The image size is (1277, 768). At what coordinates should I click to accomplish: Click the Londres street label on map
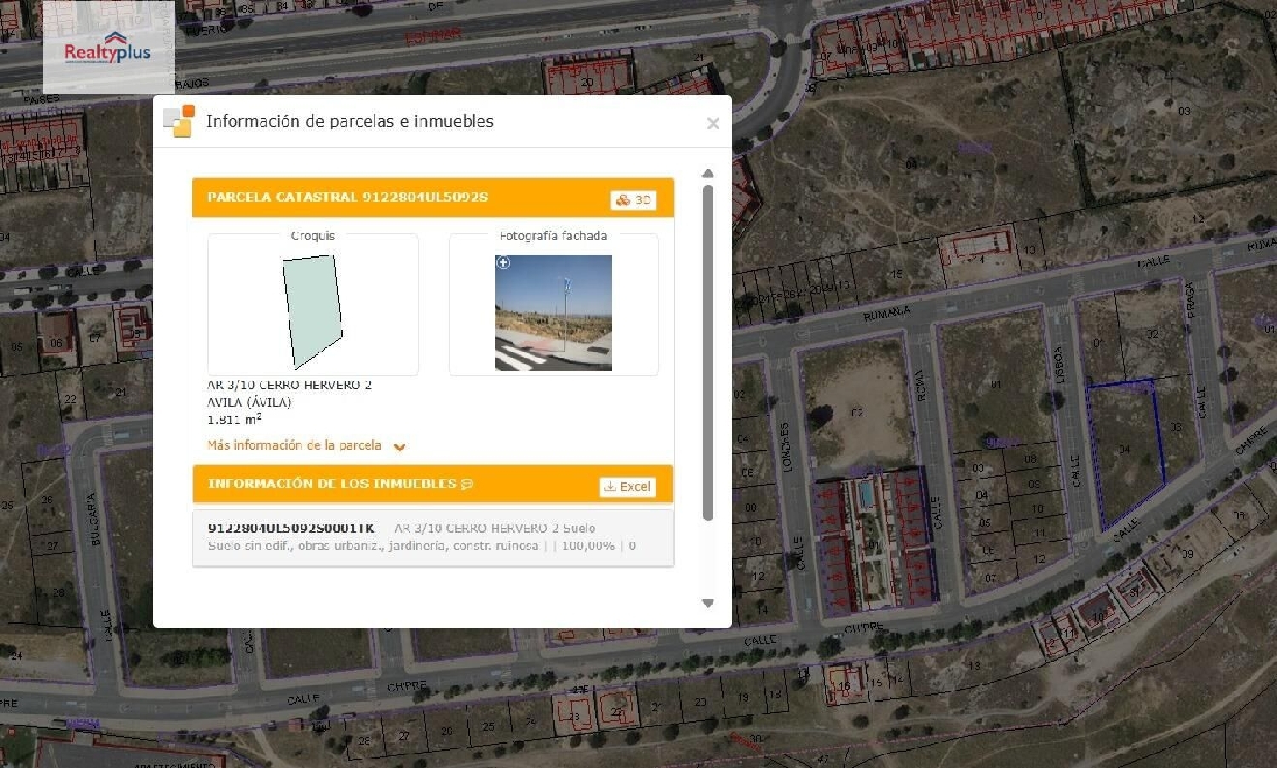click(x=786, y=447)
